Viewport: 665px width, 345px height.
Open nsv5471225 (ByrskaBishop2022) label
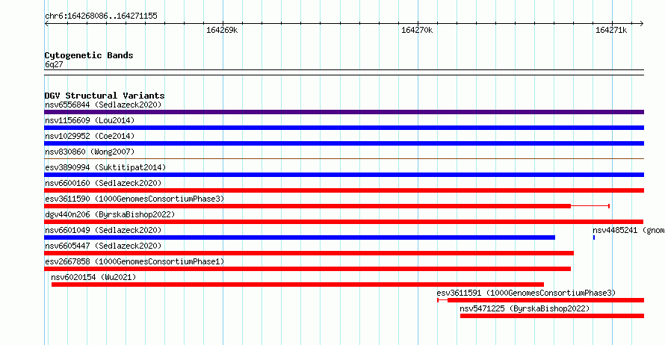[525, 308]
